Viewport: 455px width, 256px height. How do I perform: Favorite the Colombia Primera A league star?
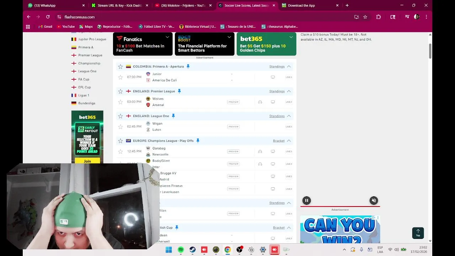121,66
